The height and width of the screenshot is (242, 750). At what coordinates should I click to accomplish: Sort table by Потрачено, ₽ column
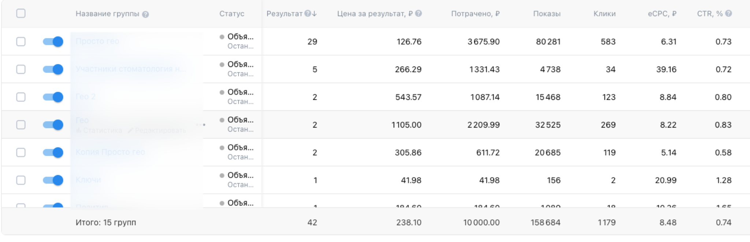(475, 14)
